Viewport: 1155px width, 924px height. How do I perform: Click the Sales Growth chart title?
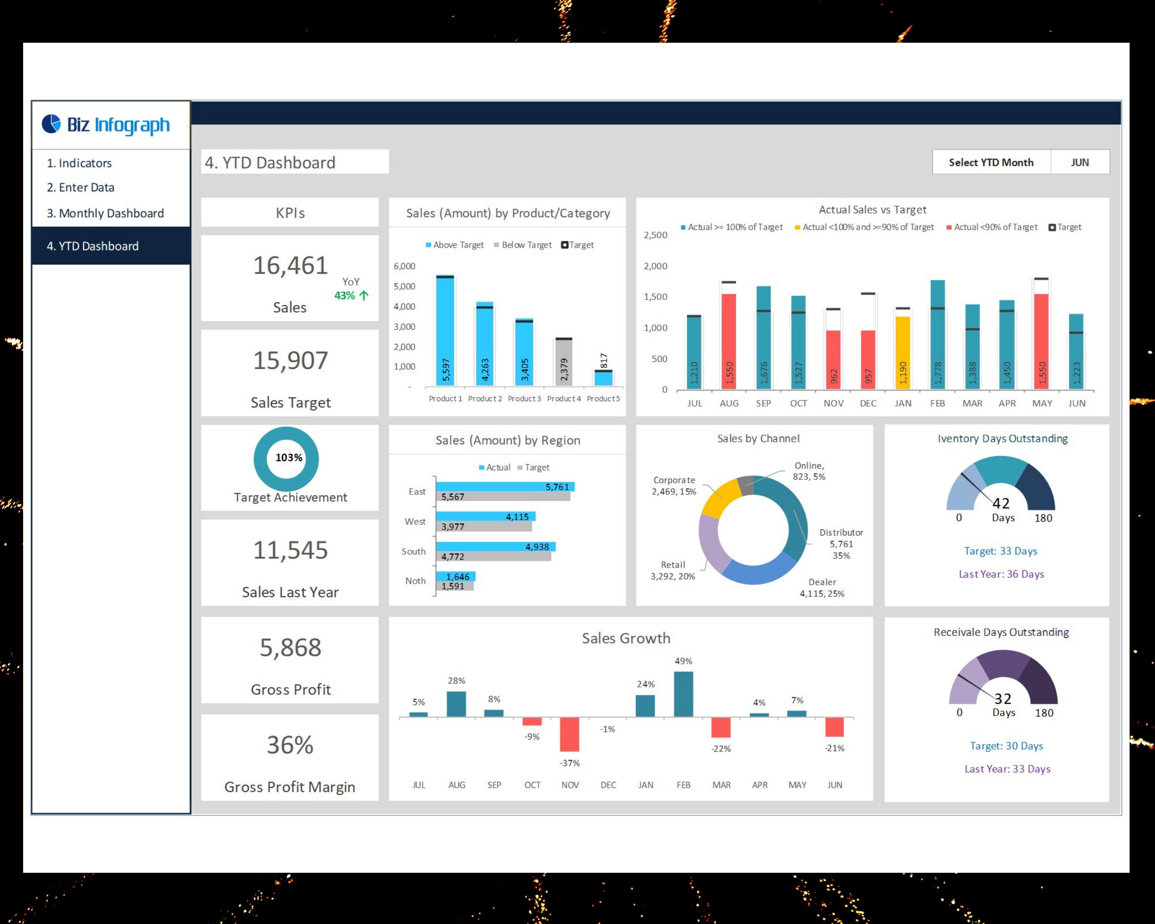click(626, 638)
